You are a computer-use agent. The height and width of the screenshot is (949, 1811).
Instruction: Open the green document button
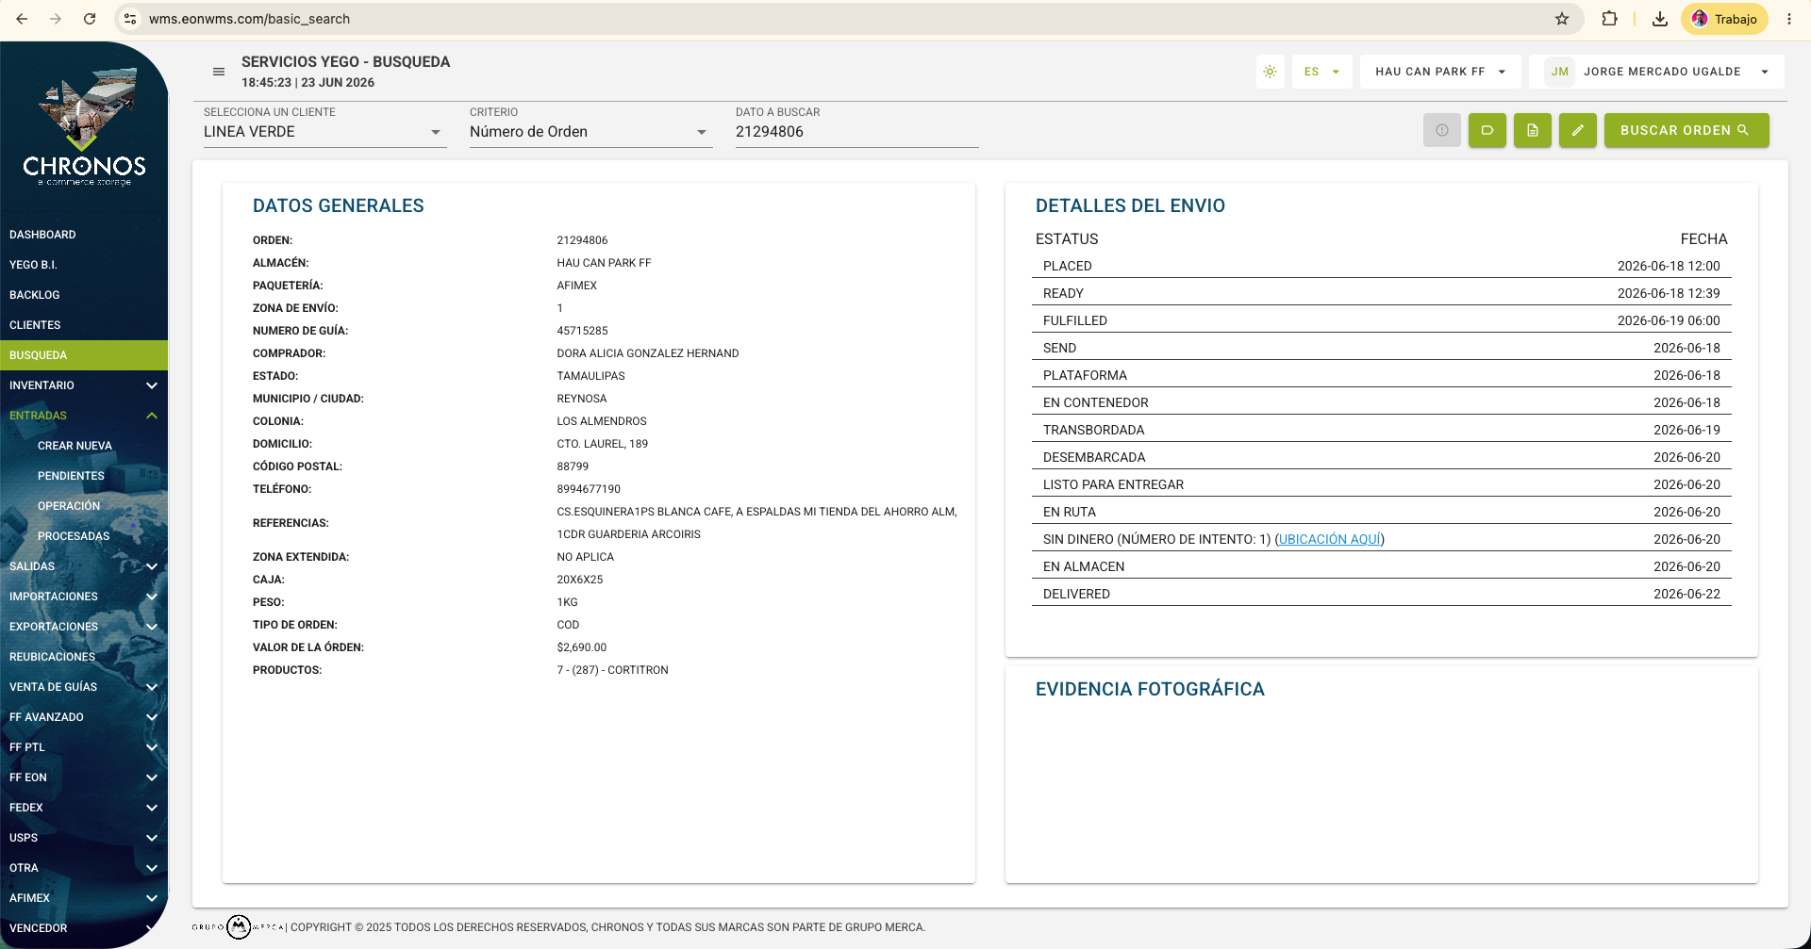1533,130
